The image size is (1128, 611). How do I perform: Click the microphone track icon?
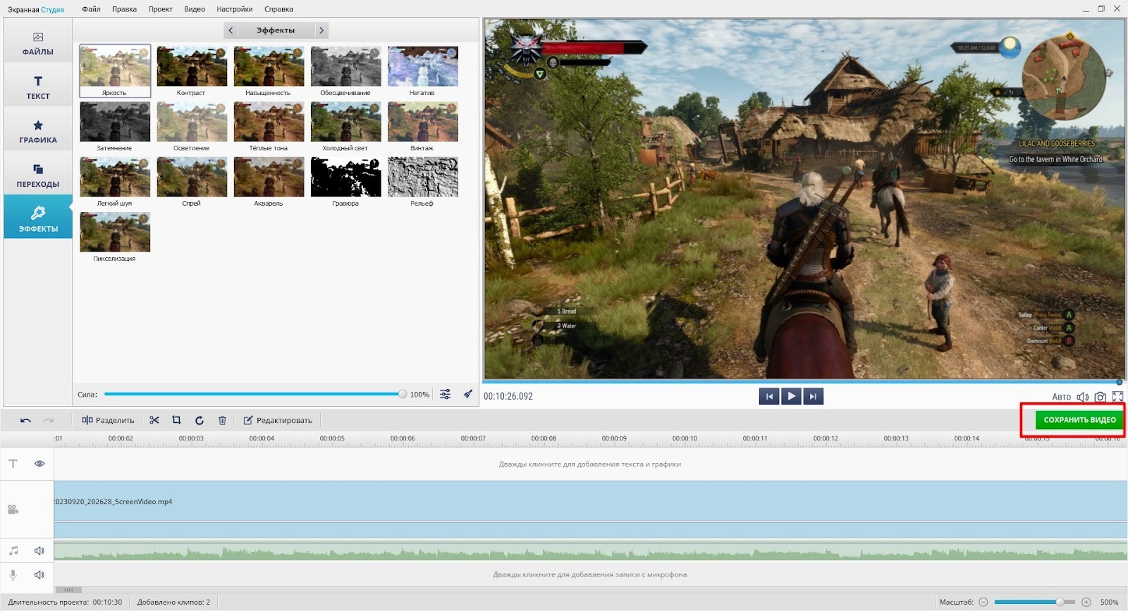[x=13, y=574]
